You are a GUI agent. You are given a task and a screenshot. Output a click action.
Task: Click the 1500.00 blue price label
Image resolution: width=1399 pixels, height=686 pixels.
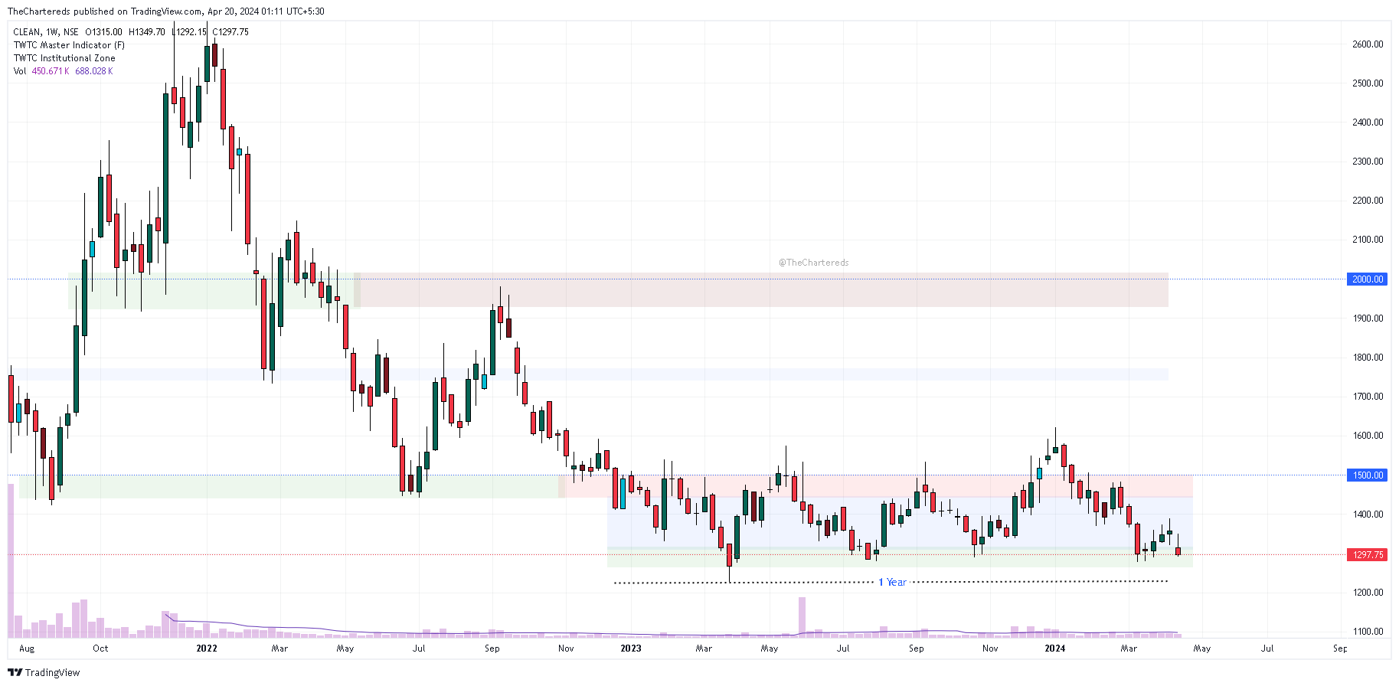(1368, 475)
